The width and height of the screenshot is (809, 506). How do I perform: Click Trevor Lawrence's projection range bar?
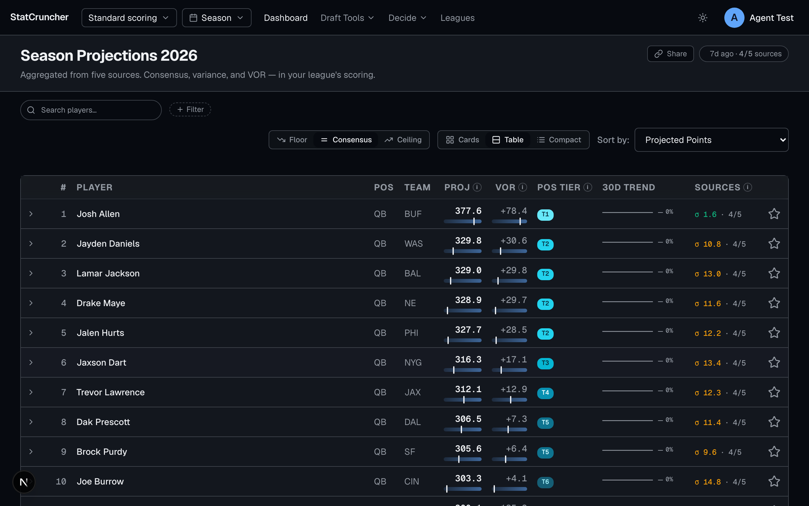click(x=463, y=399)
